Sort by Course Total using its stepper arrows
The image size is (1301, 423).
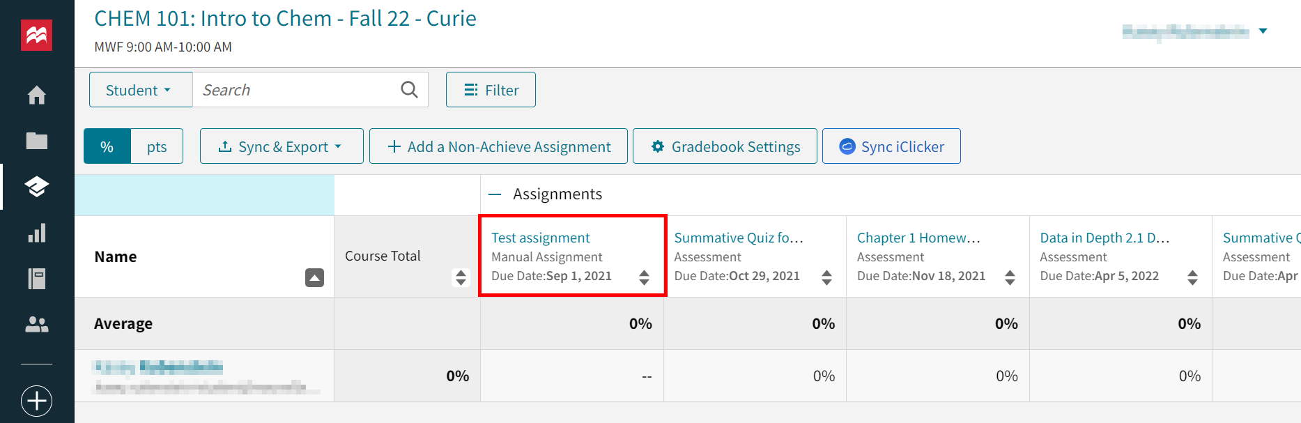pos(461,277)
